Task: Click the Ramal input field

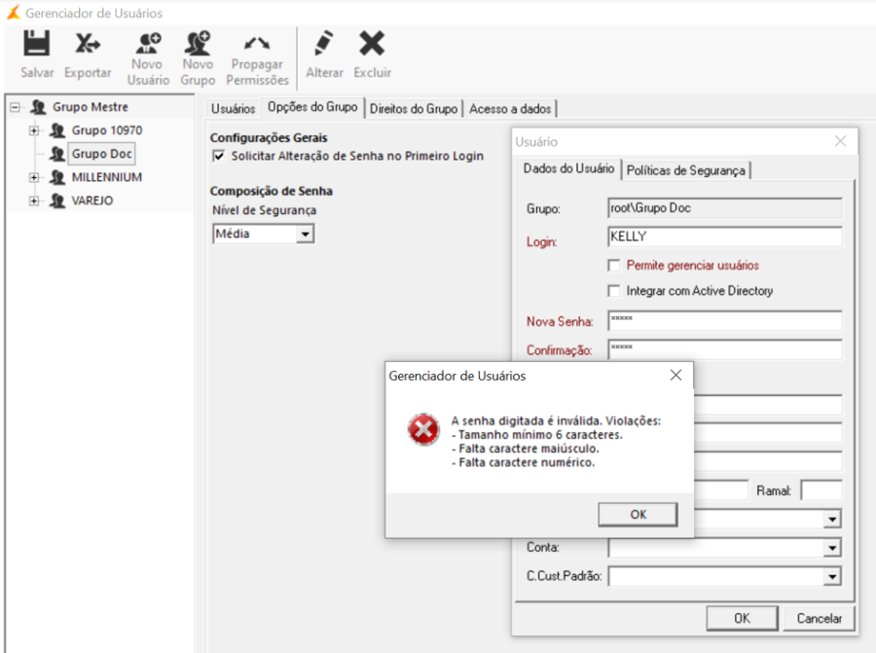Action: (x=821, y=490)
